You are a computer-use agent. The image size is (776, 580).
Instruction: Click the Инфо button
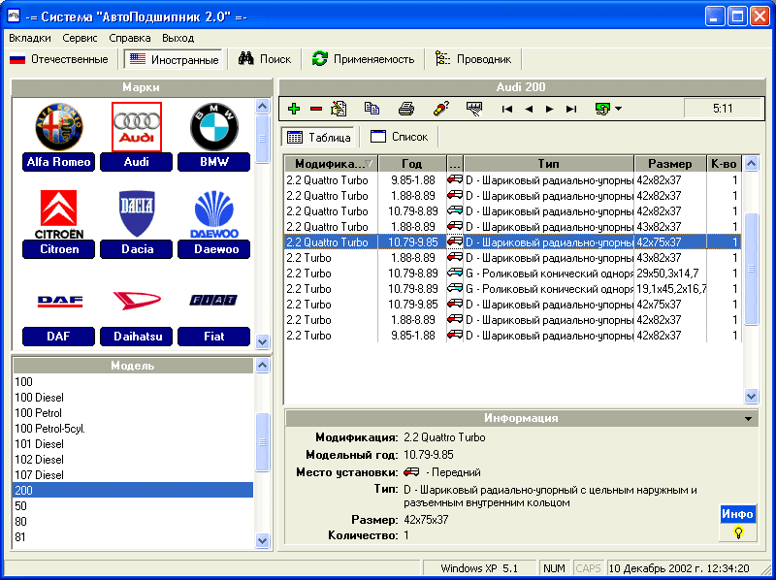[x=737, y=514]
